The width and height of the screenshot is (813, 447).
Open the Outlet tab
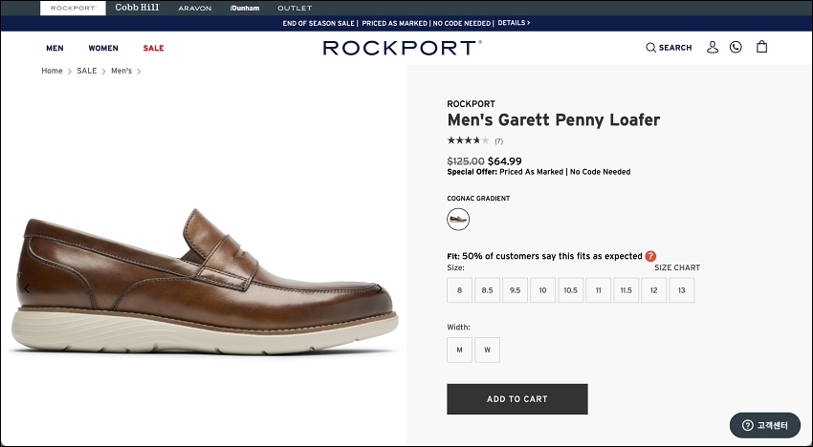coord(295,9)
